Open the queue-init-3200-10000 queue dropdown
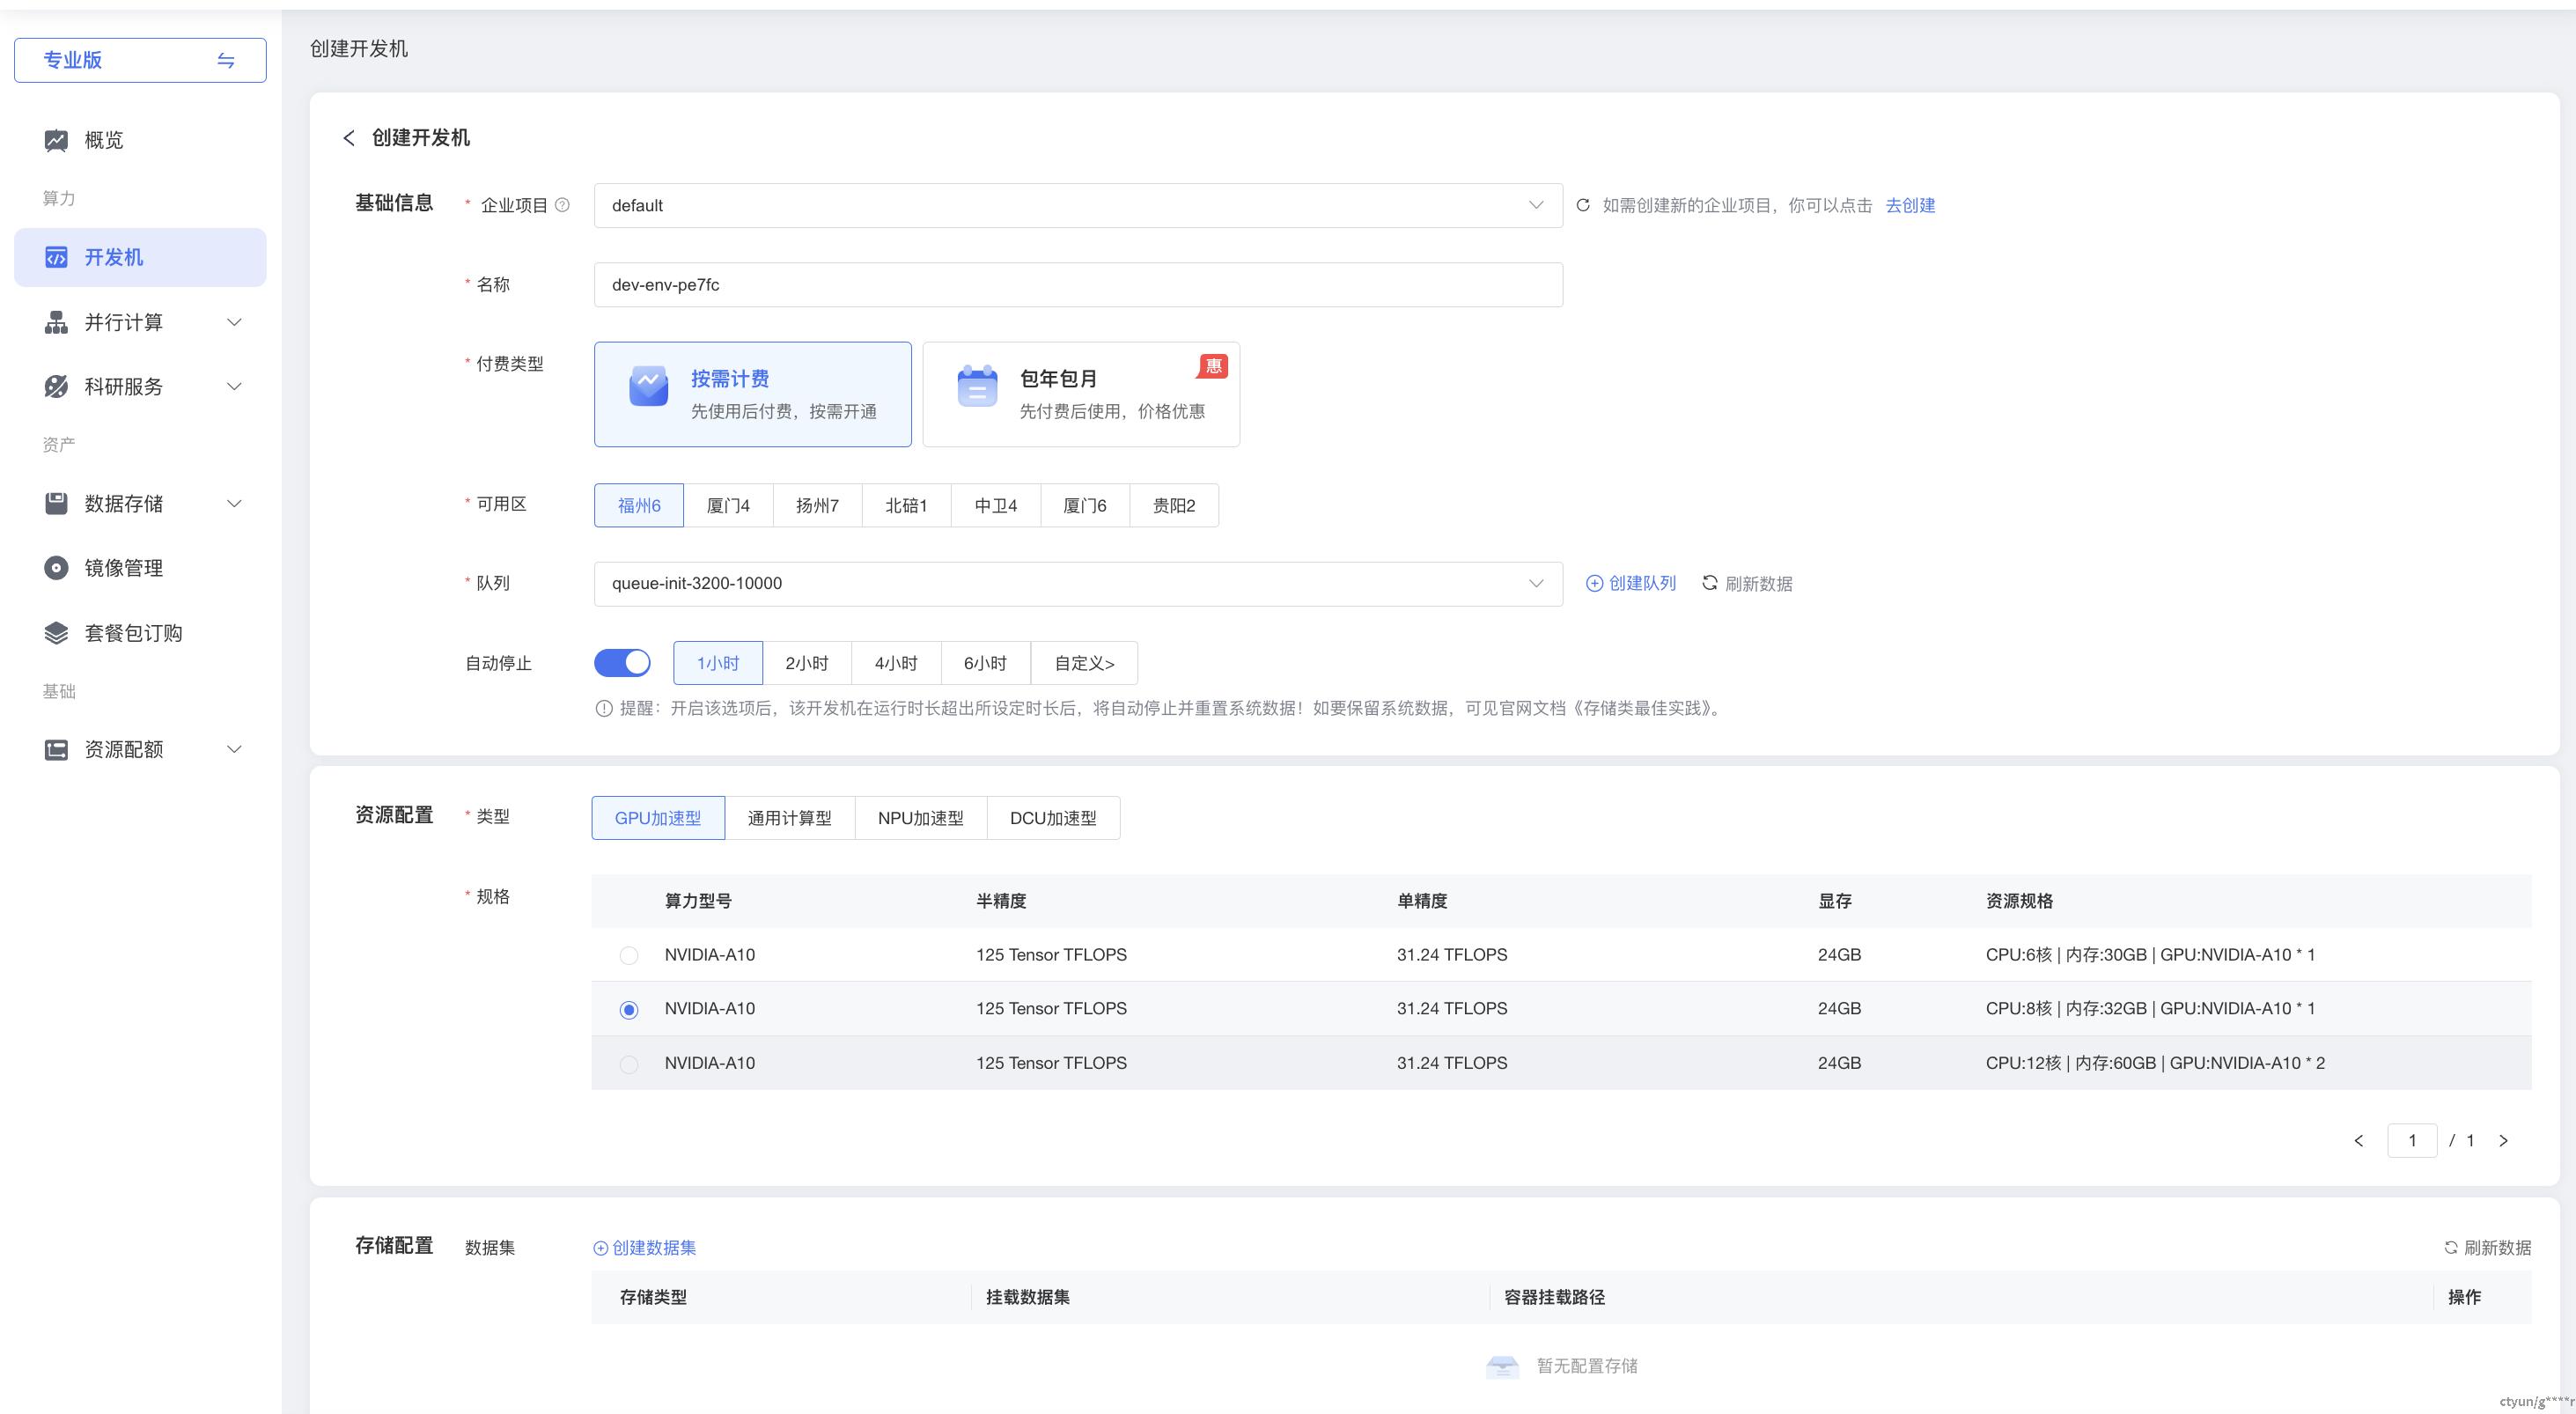 click(1077, 584)
